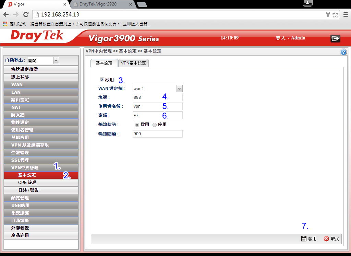
Task: Click the DrayTek logo
Action: click(37, 36)
